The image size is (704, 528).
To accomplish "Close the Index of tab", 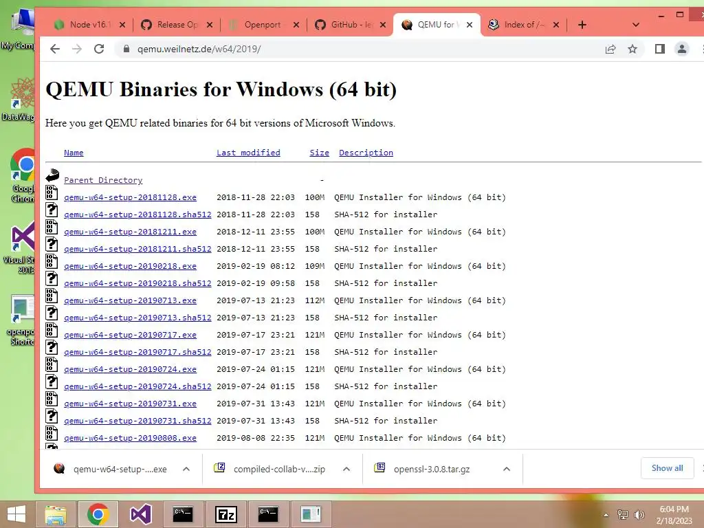I will pyautogui.click(x=555, y=25).
